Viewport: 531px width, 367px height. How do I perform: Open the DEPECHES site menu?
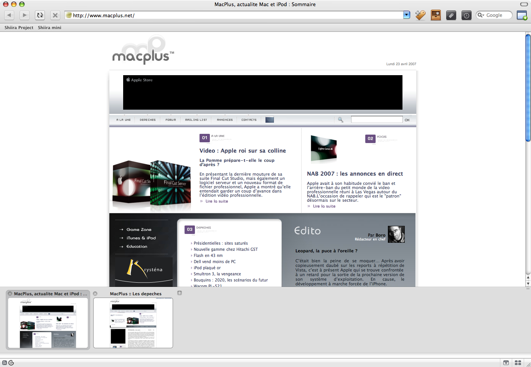click(x=148, y=120)
